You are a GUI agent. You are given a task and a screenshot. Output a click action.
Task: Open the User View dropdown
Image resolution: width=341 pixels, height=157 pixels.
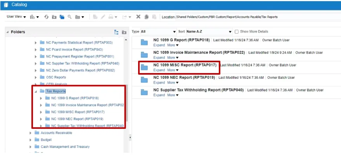coord(16,17)
